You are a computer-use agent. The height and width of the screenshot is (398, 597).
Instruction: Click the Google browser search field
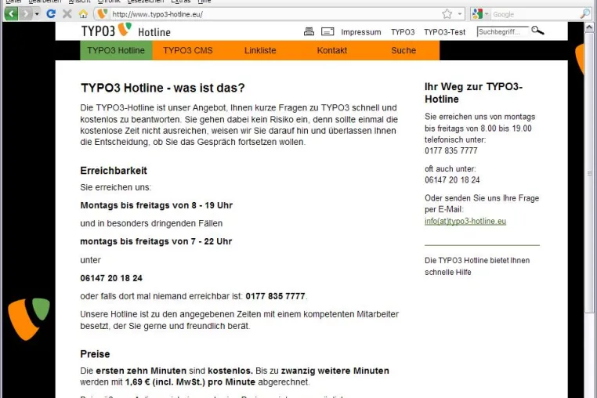535,14
